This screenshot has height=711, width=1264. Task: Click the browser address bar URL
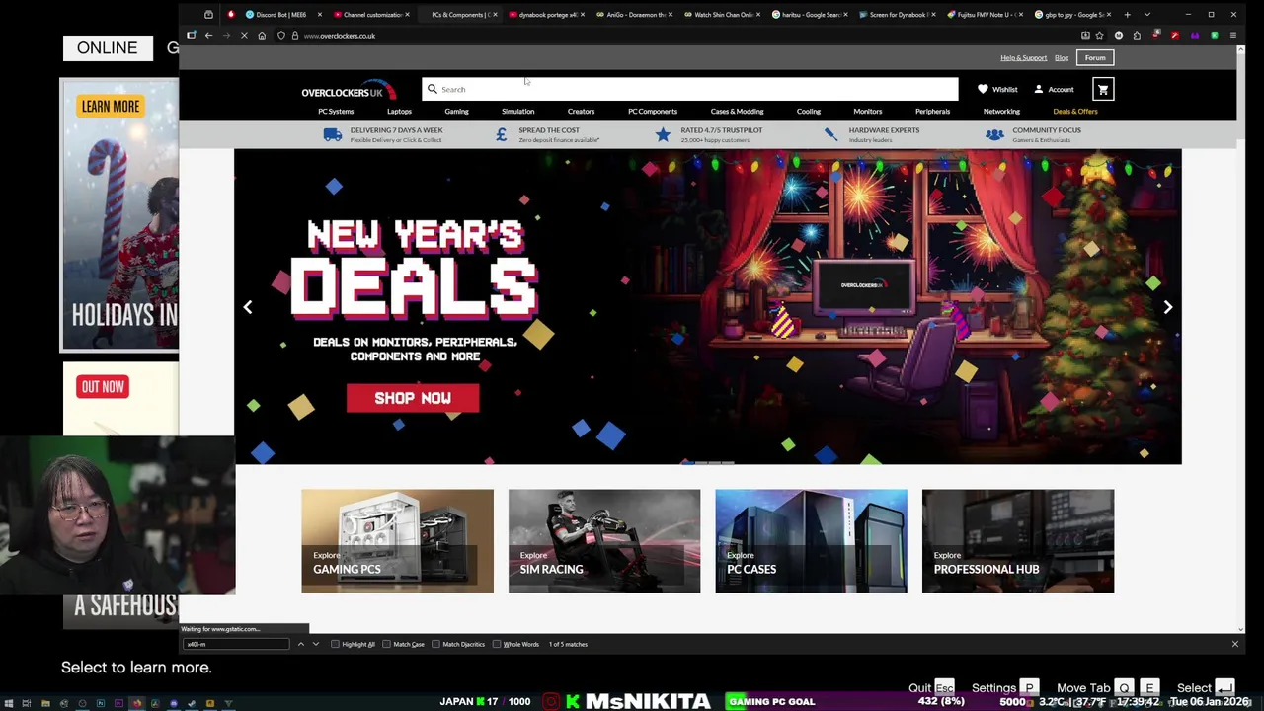coord(340,36)
